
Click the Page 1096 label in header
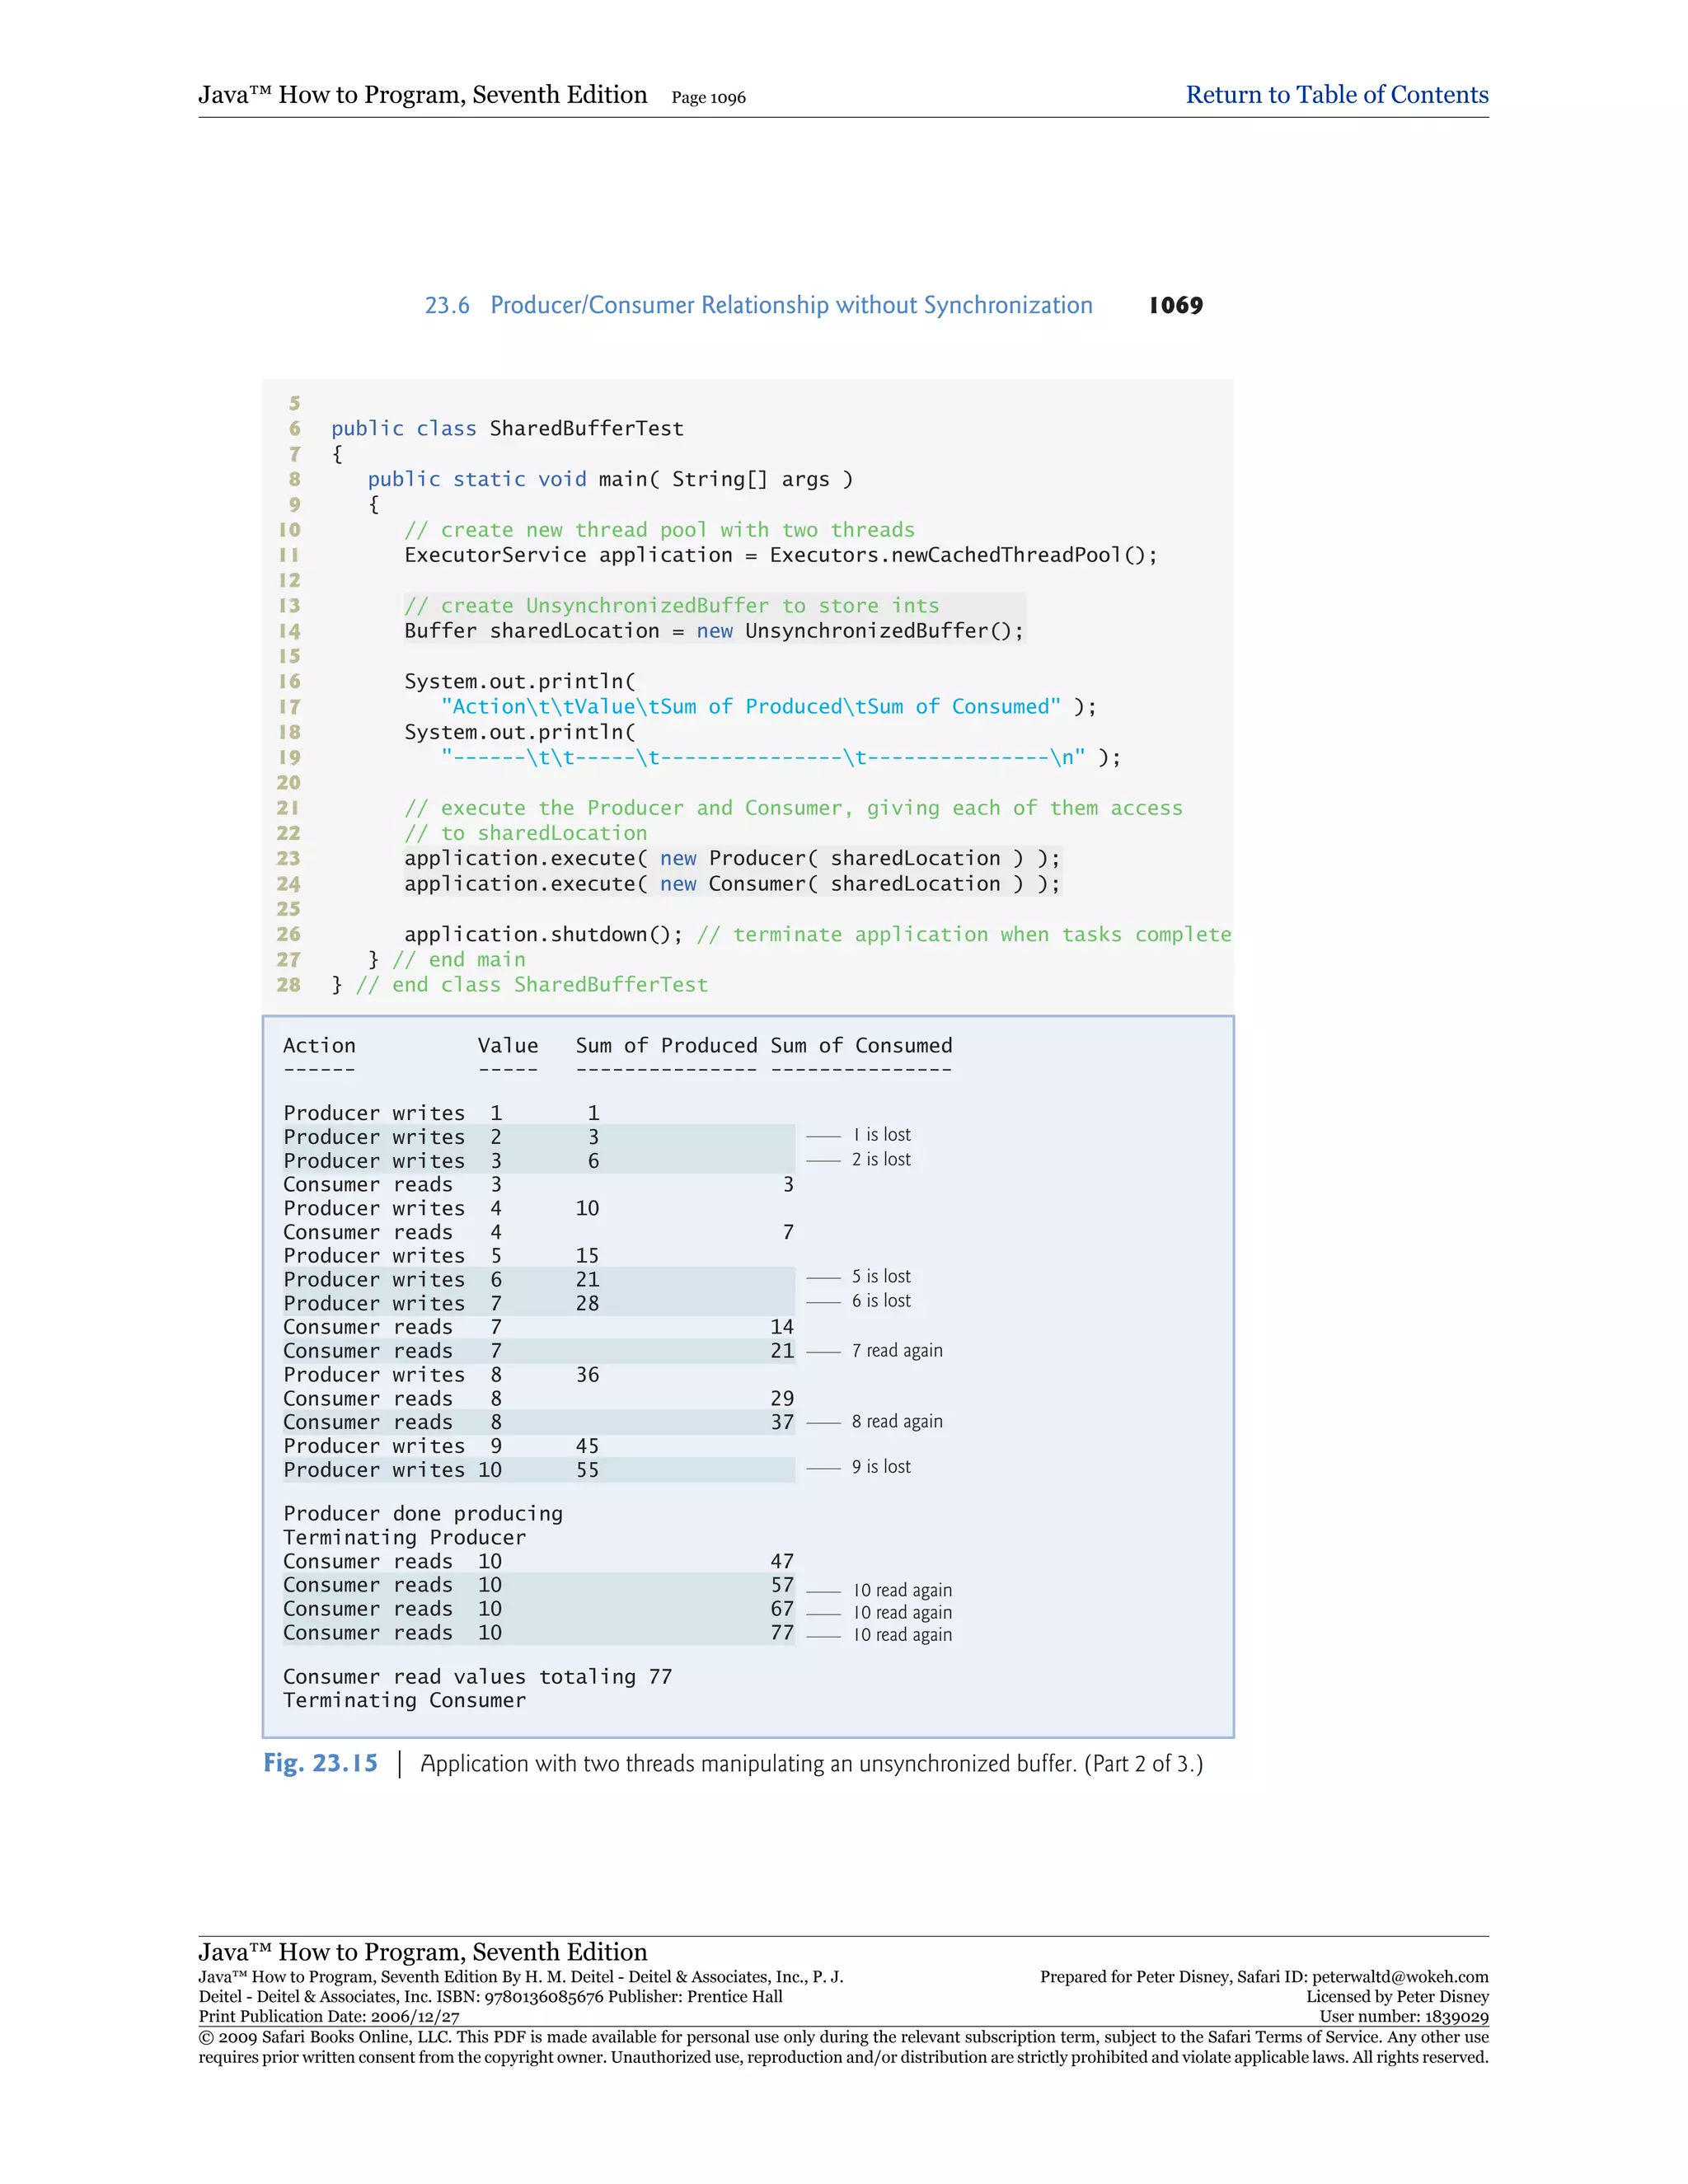pos(708,98)
